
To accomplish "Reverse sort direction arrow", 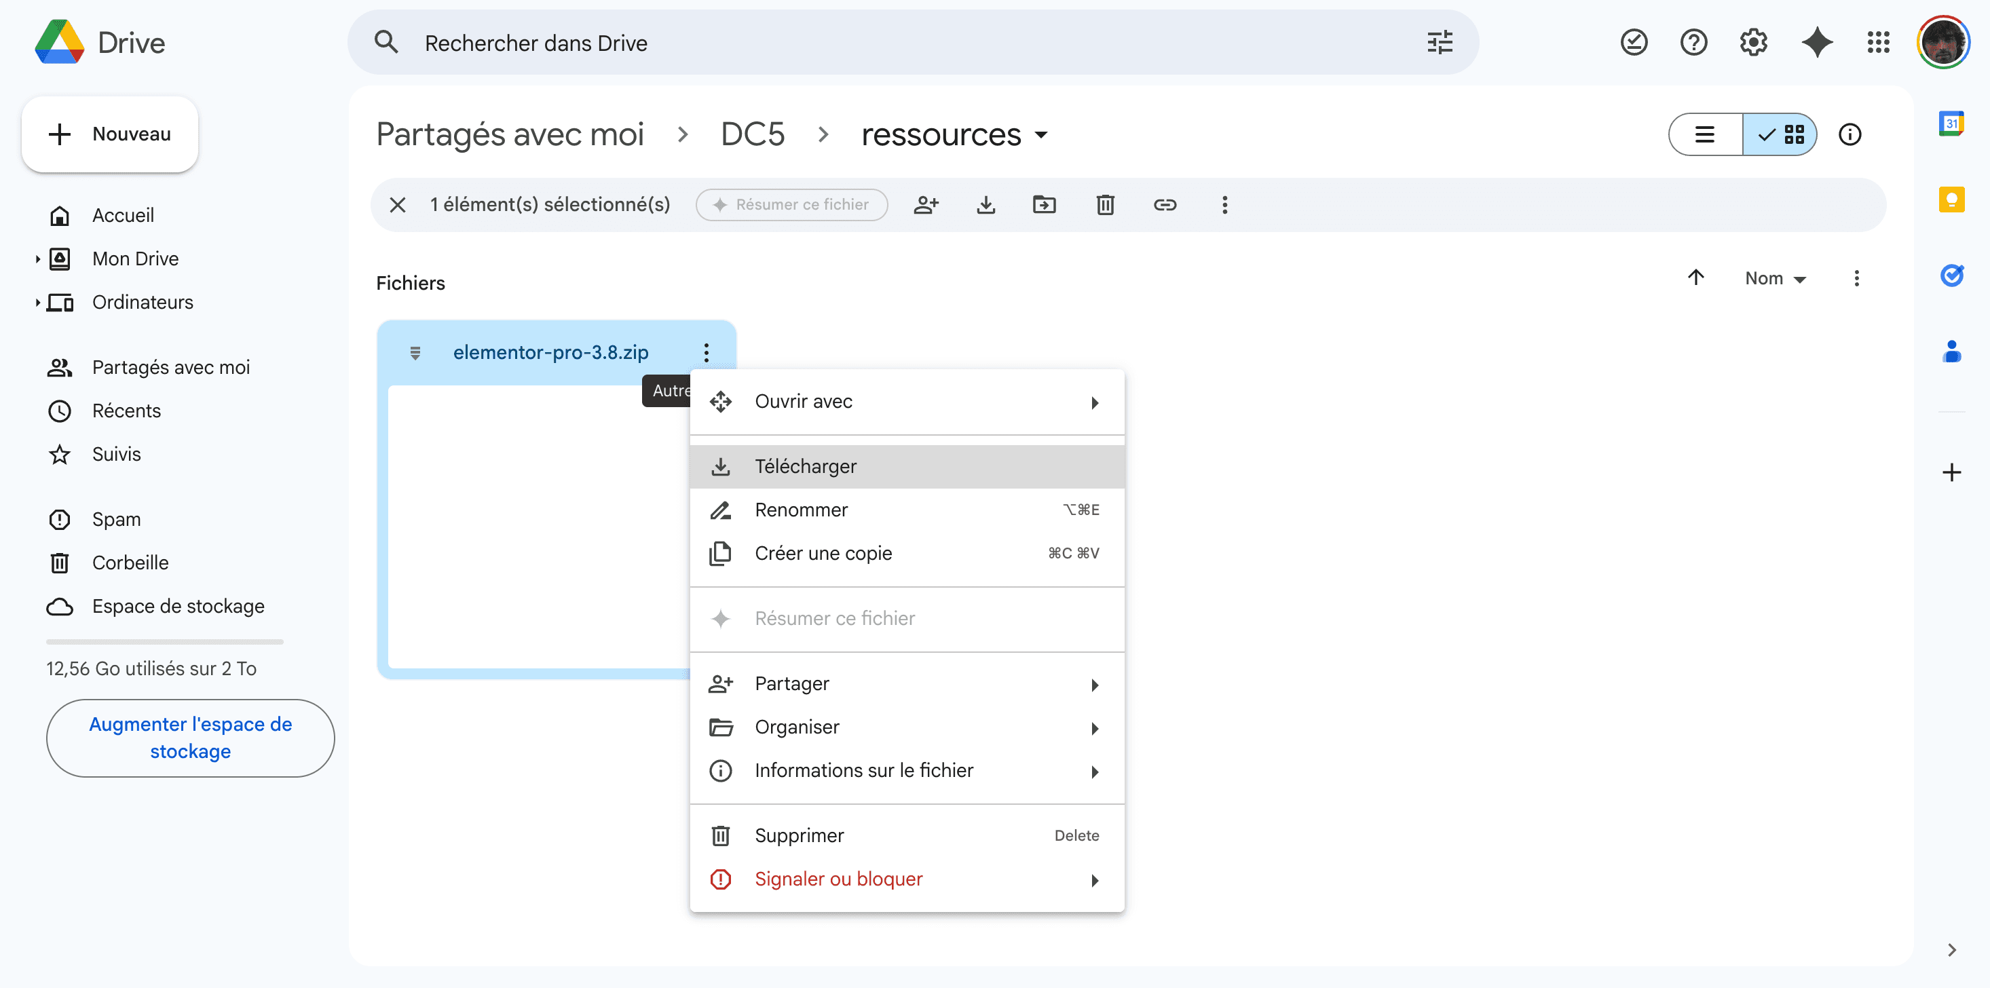I will (x=1695, y=278).
